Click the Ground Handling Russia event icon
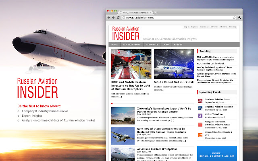 click(200, 135)
